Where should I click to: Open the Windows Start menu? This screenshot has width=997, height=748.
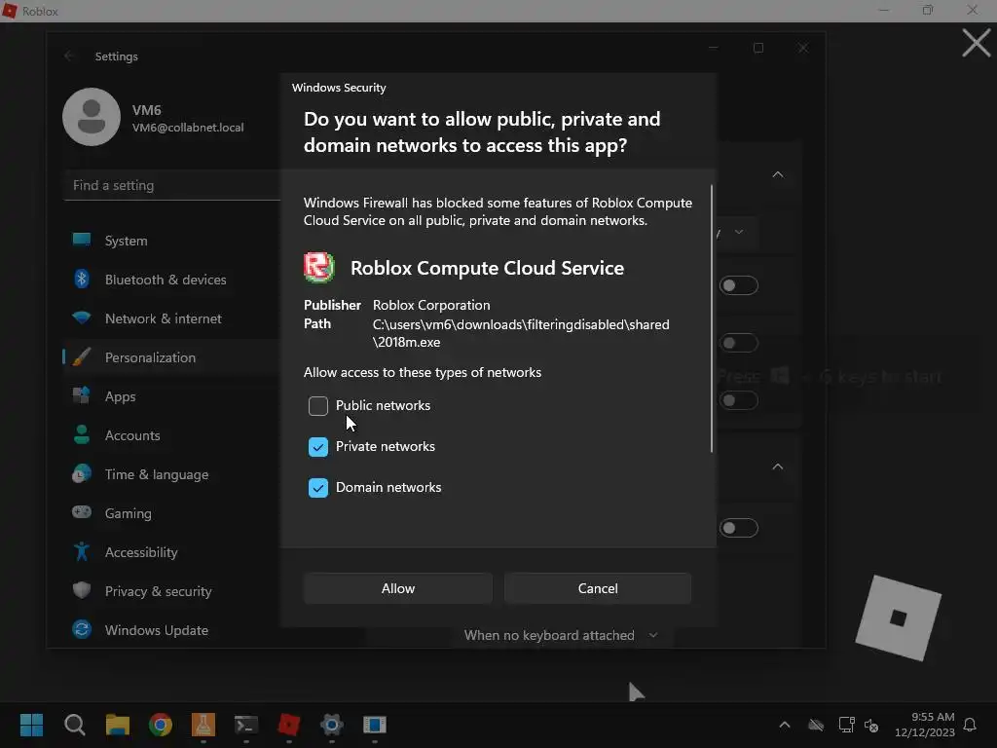(x=31, y=725)
